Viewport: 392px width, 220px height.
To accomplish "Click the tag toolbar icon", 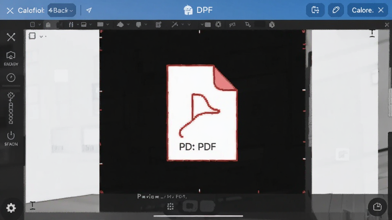I will 248,24.
